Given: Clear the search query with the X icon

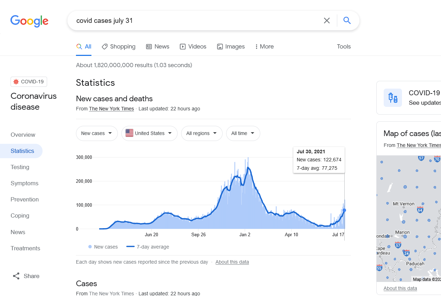Looking at the screenshot, I should tap(327, 20).
